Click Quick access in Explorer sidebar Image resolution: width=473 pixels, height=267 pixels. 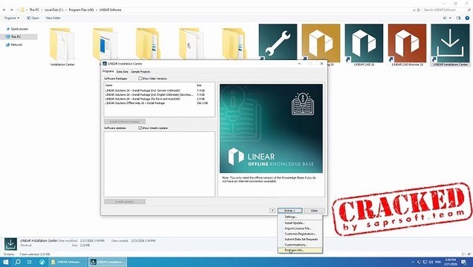19,29
